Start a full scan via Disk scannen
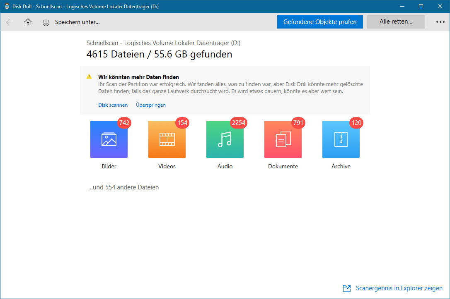The image size is (450, 299). point(113,105)
